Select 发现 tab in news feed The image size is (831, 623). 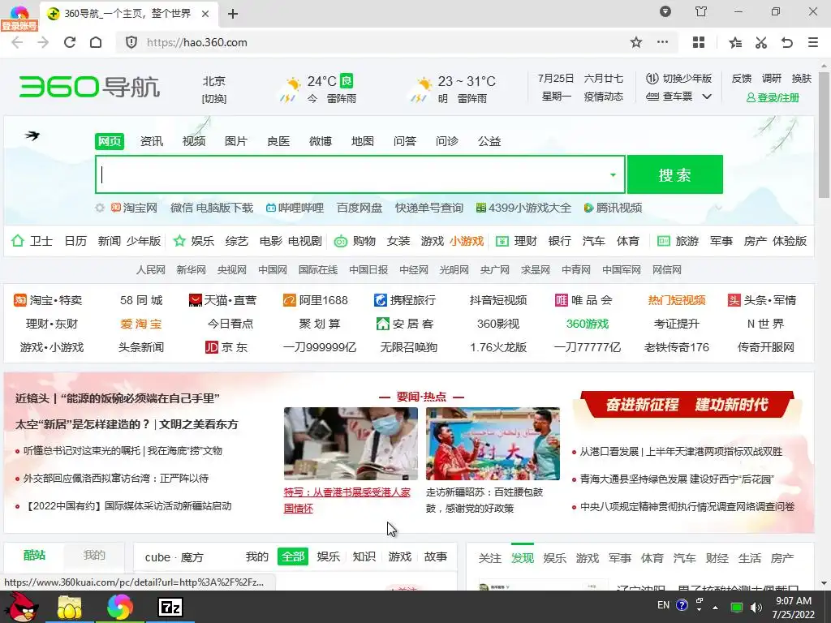522,558
